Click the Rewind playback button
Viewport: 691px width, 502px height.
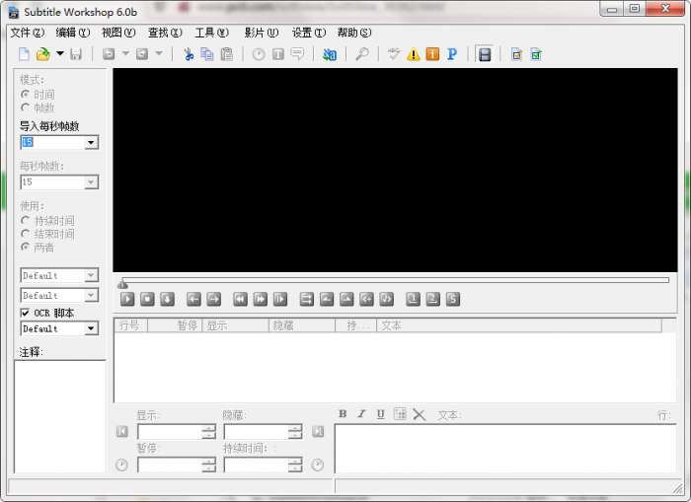coord(240,300)
